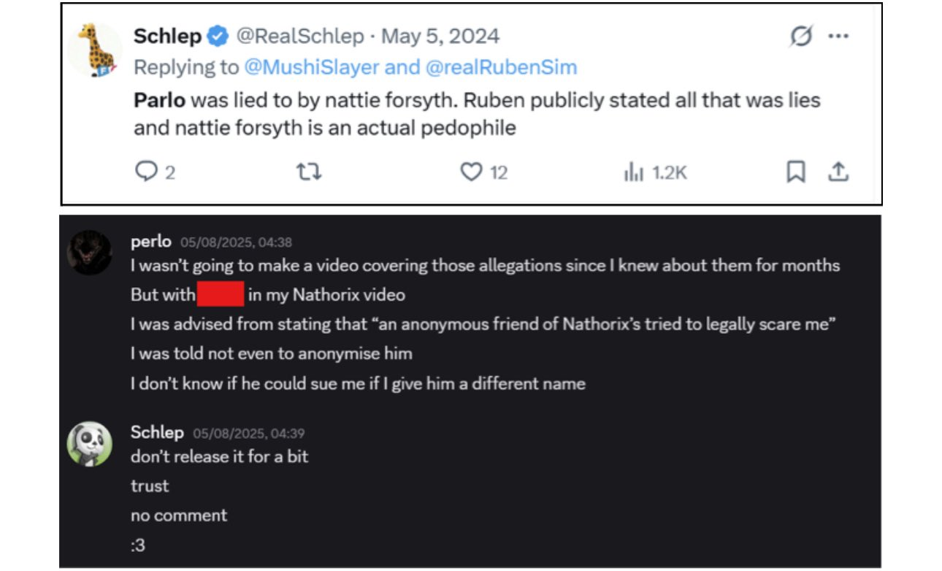Open Schlep username in Discord chat
Viewport: 942px width, 571px height.
tap(157, 432)
